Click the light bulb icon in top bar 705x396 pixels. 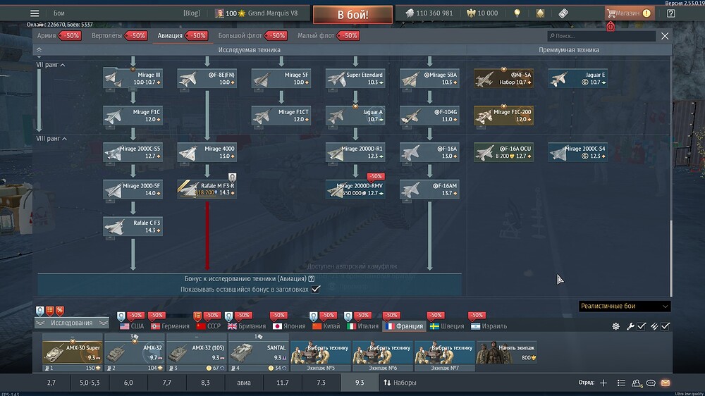click(517, 13)
